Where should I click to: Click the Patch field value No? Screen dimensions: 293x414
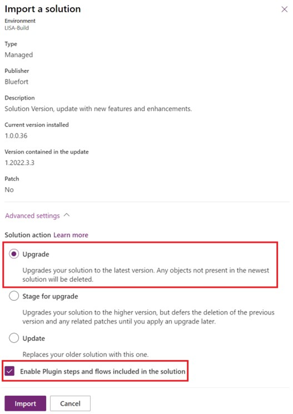tap(9, 189)
